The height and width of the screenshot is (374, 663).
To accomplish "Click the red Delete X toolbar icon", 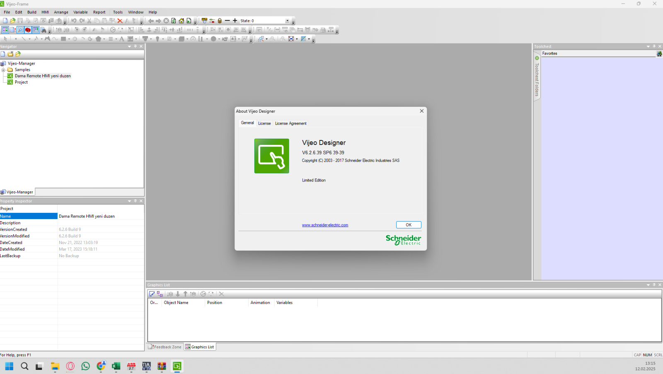I will tap(120, 21).
